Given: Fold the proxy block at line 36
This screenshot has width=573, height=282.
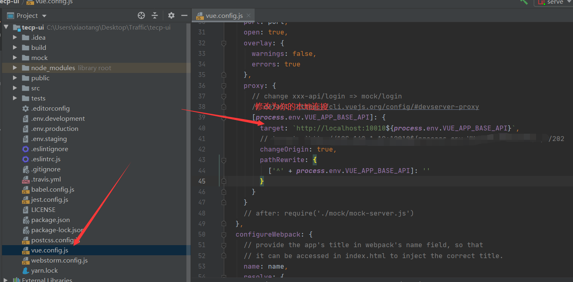Looking at the screenshot, I should point(223,85).
